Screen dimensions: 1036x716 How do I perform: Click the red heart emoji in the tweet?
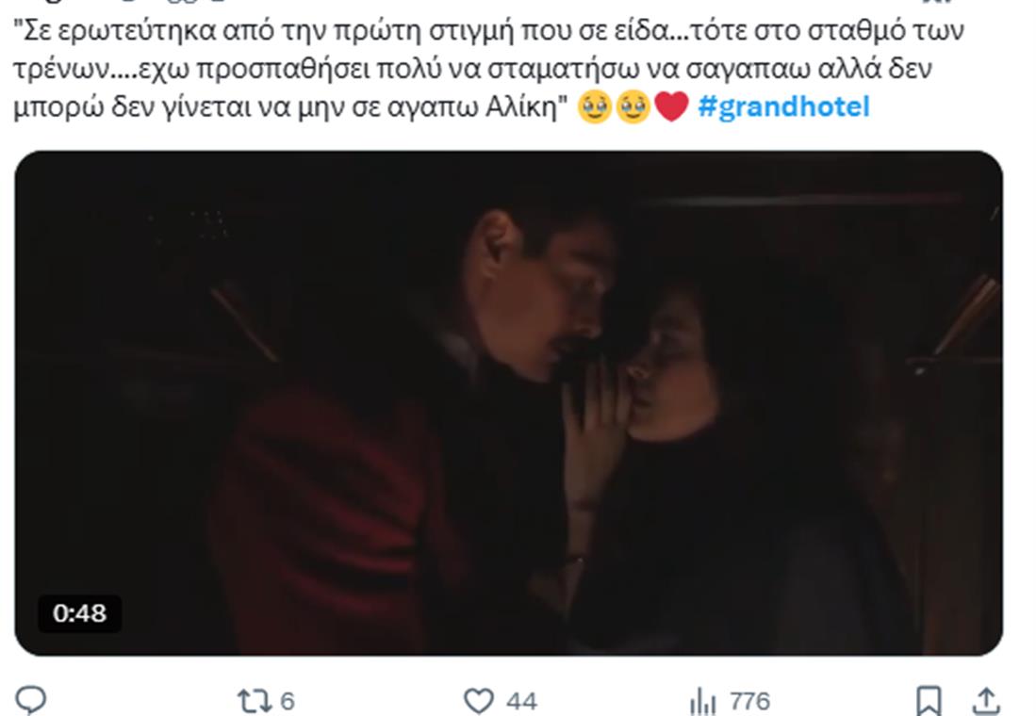point(672,106)
